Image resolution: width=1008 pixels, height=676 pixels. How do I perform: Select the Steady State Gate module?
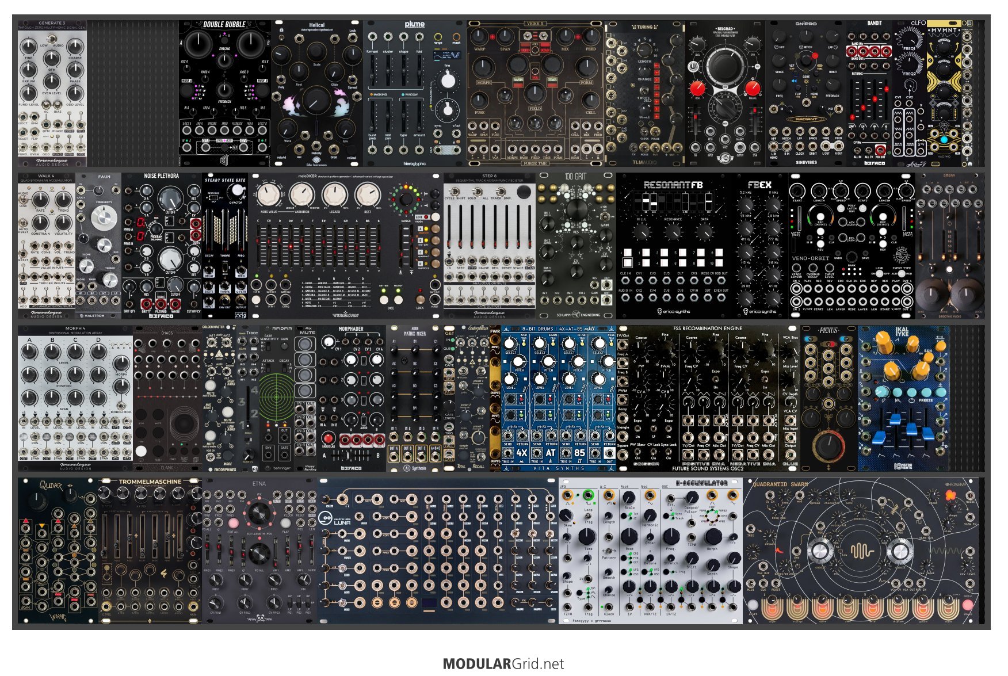[x=225, y=246]
